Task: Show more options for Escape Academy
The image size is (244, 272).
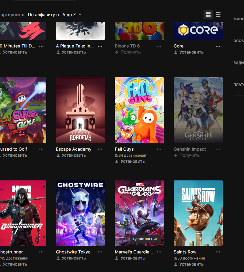Action: point(100,149)
